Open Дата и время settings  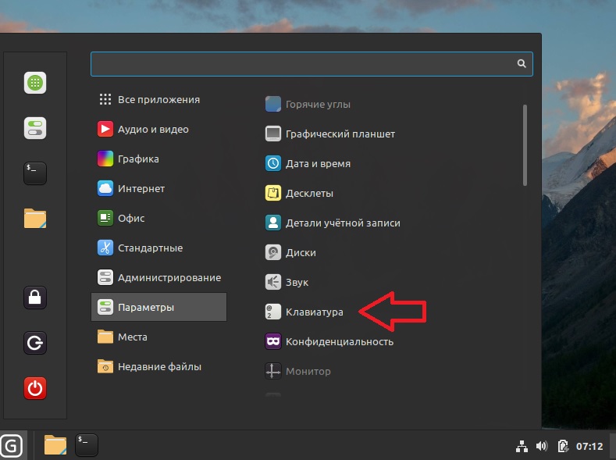[x=317, y=164]
